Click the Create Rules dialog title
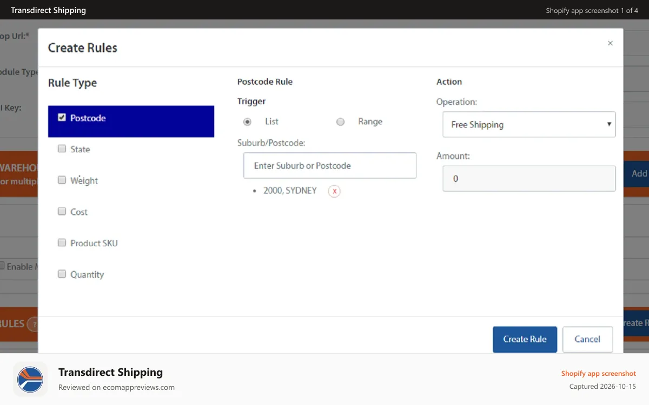The width and height of the screenshot is (649, 405). (83, 48)
